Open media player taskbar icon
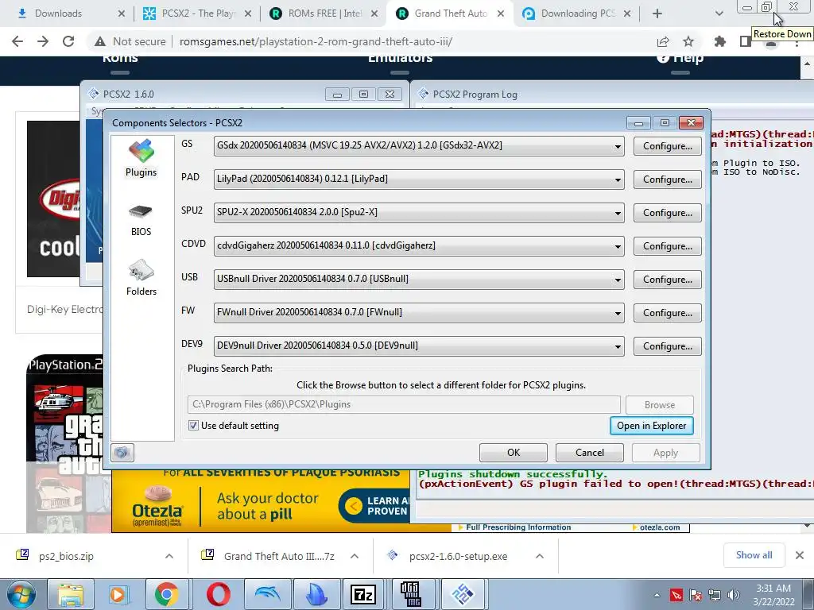The image size is (814, 610). 118,594
